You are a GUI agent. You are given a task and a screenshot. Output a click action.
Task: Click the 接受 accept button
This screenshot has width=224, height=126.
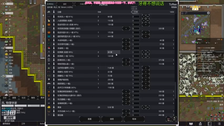click(112, 119)
